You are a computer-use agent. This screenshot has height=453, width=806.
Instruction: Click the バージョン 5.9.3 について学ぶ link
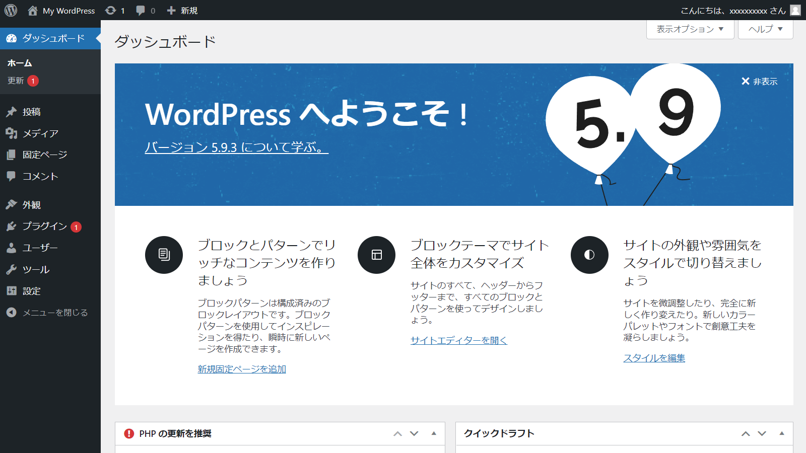click(236, 147)
